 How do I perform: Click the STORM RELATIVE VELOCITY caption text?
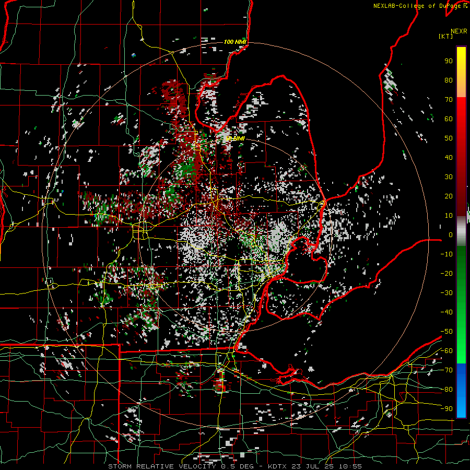pos(163,466)
